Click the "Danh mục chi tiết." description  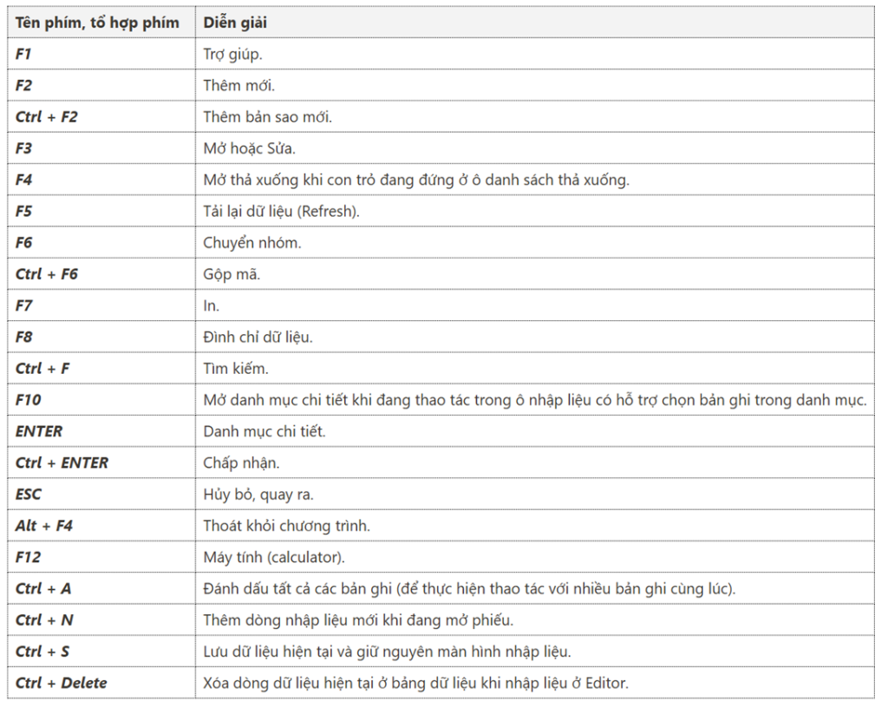pyautogui.click(x=264, y=431)
